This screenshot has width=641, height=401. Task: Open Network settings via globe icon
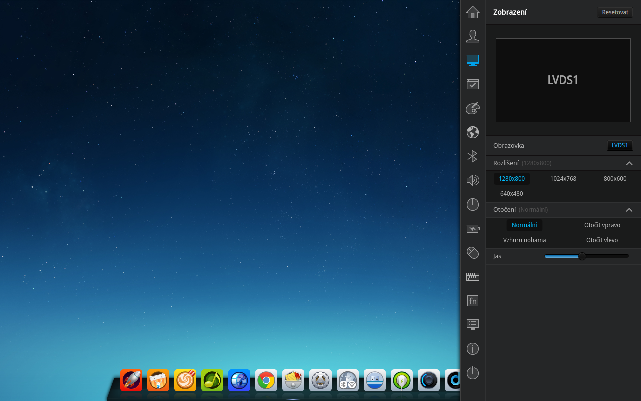pyautogui.click(x=472, y=132)
